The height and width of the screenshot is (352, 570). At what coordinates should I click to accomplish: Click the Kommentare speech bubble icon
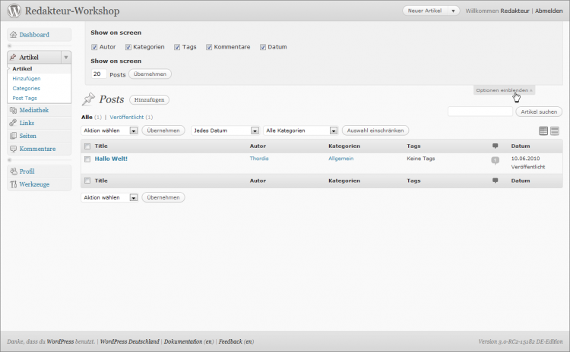[x=13, y=149]
